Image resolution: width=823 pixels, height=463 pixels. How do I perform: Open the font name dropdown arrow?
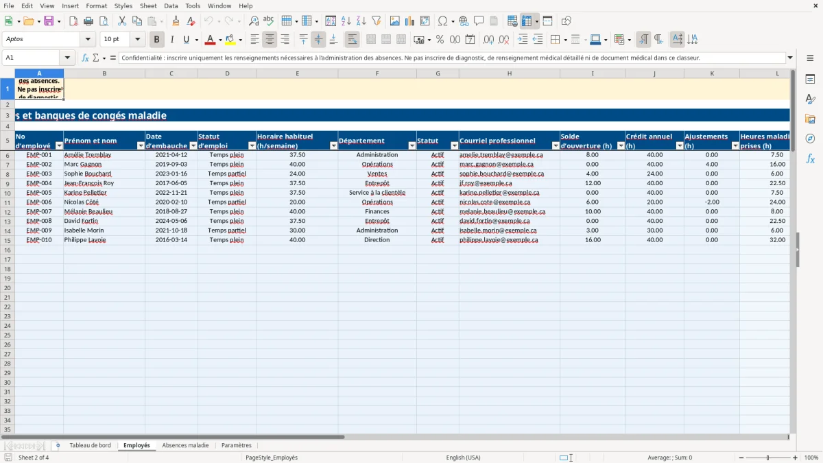click(87, 39)
